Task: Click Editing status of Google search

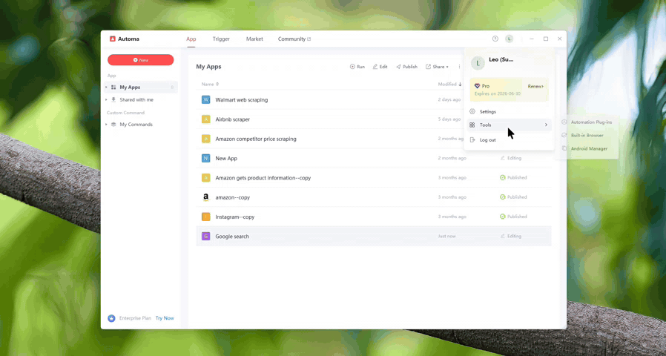Action: click(x=510, y=236)
